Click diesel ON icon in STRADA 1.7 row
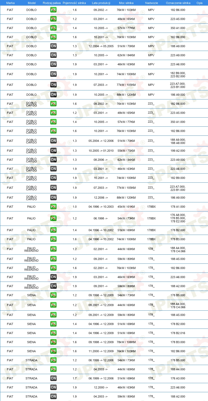208x401 pixels. (x=53, y=378)
